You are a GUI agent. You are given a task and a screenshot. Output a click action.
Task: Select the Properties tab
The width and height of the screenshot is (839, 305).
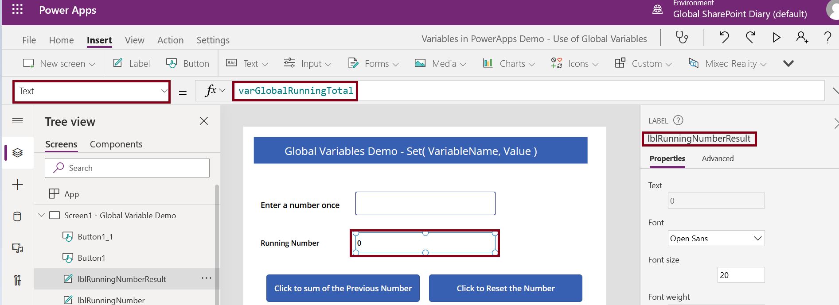[x=667, y=158]
